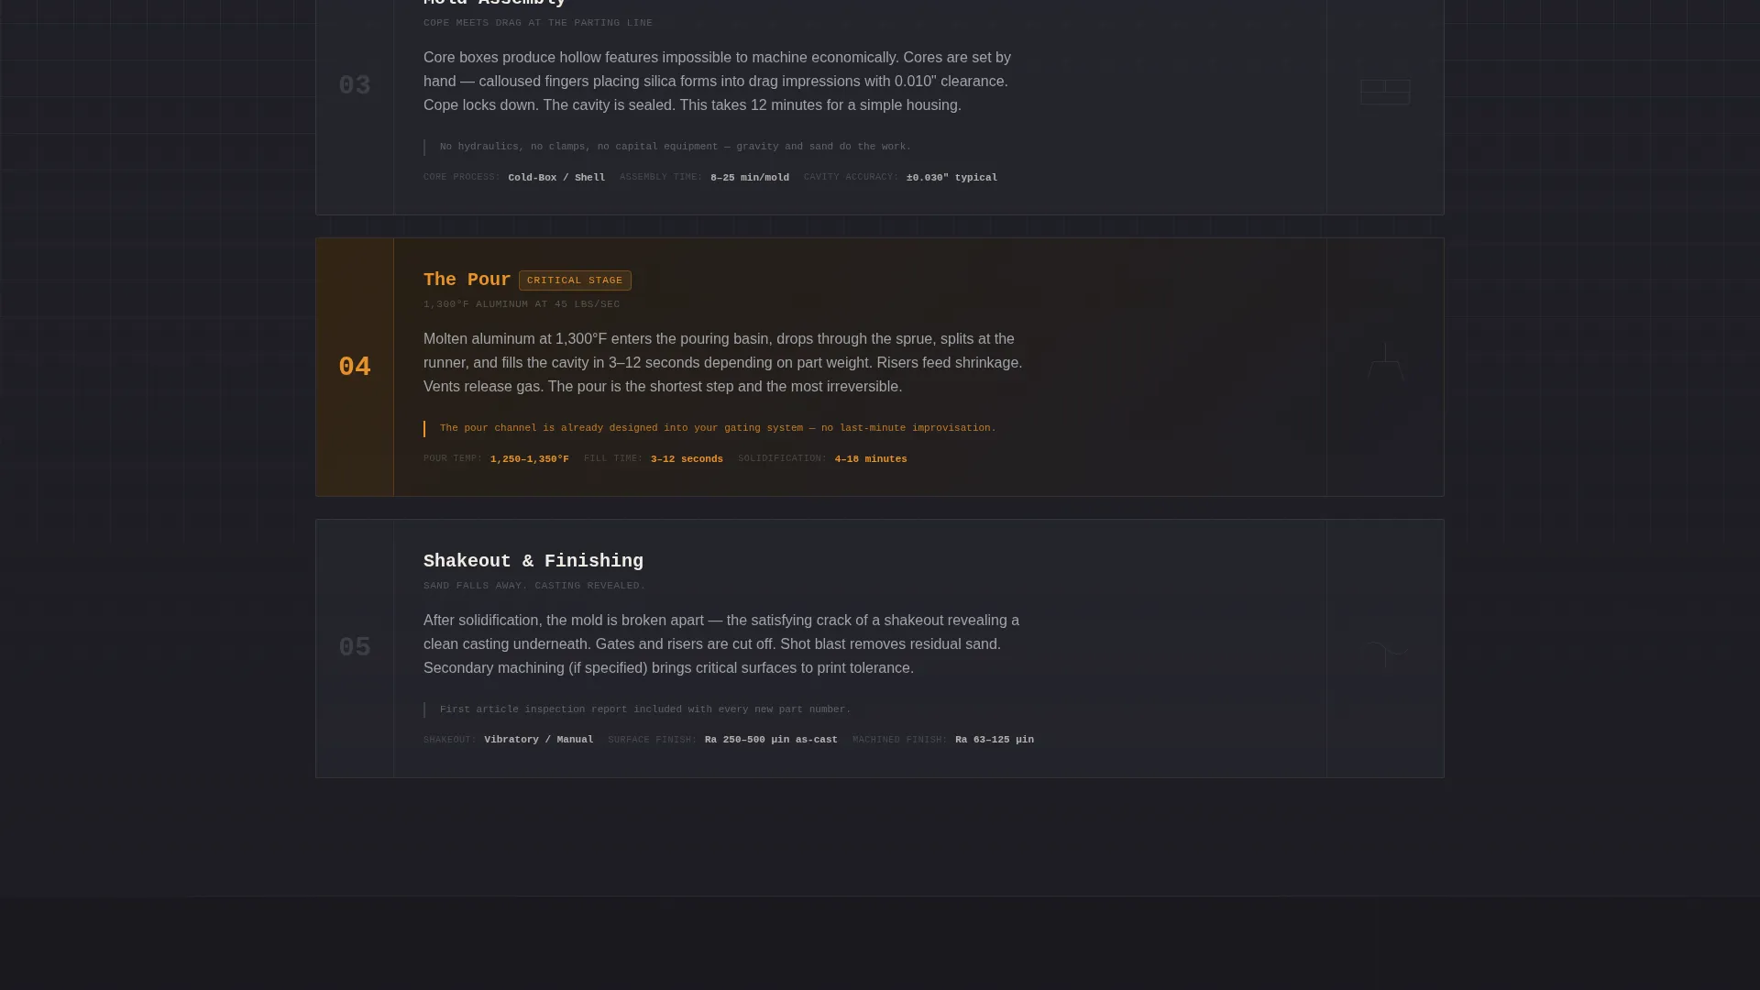Click the Ra 250–500 µin as-cast value
This screenshot has height=990, width=1760.
point(771,740)
